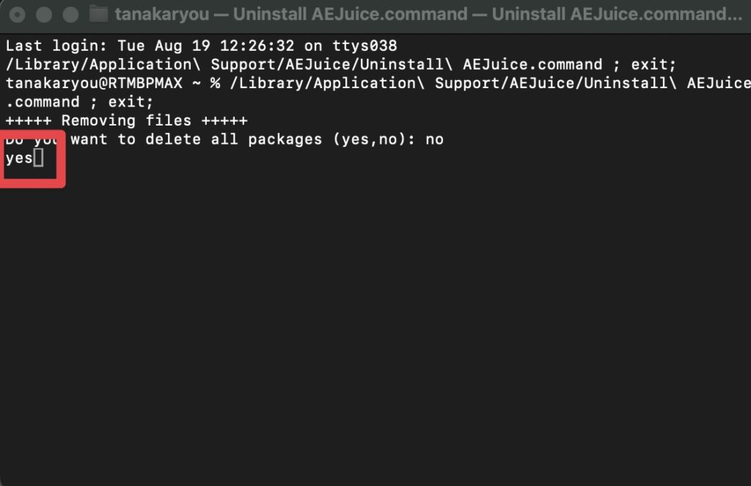Click the 'Last login' line of text

tap(201, 46)
